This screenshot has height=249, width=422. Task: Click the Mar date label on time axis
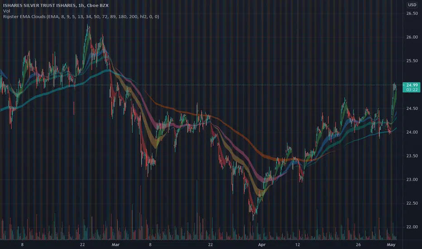(115, 244)
